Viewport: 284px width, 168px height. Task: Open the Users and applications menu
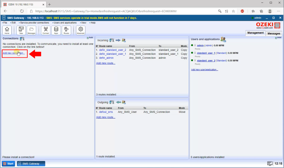point(65,23)
